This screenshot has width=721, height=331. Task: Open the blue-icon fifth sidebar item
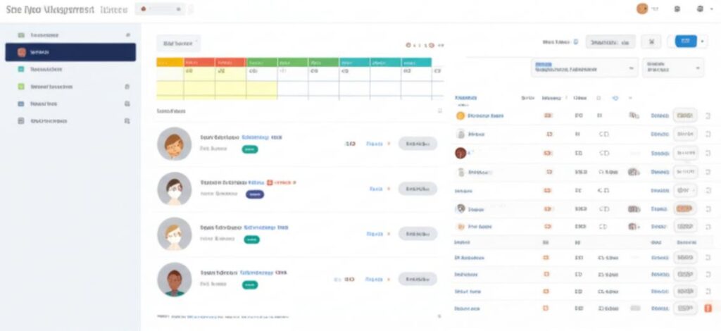tap(22, 104)
